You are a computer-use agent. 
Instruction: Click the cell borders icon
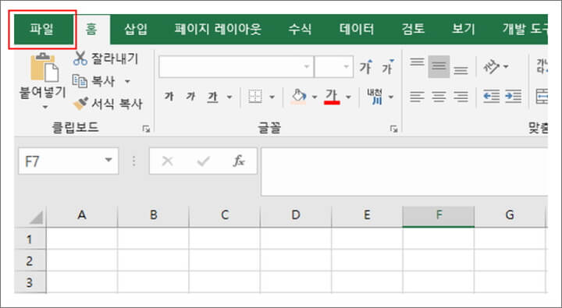coord(255,97)
